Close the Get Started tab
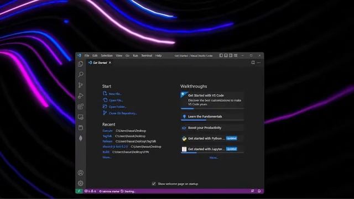Screen dimensions: 354x199 point(110,62)
